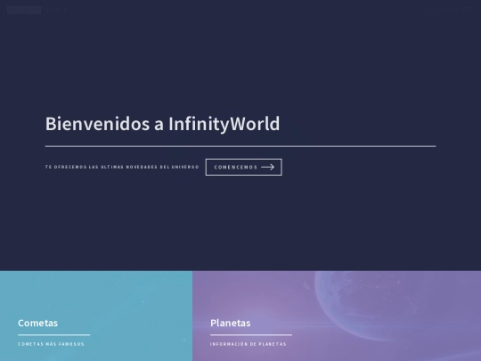The height and width of the screenshot is (361, 481).
Task: Click the 'COMETAS MÁS FAMOSOS' caption
Action: (51, 344)
